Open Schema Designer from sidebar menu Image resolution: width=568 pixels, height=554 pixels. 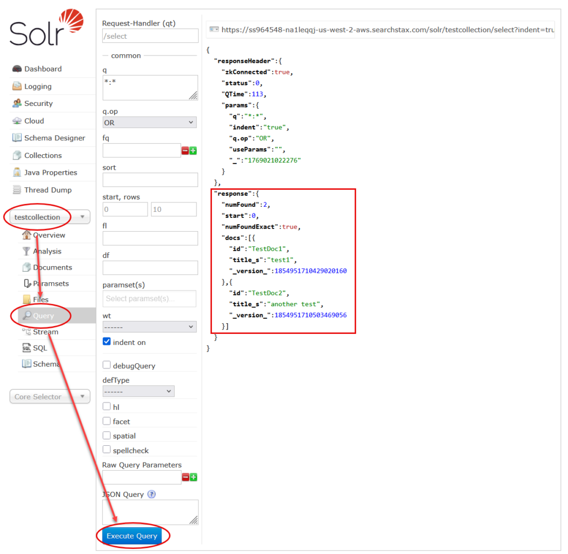click(54, 138)
